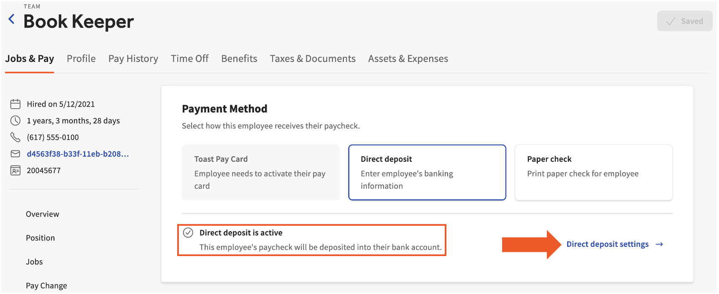The image size is (719, 294).
Task: Open the Taxes & Documents tab
Action: pos(312,59)
